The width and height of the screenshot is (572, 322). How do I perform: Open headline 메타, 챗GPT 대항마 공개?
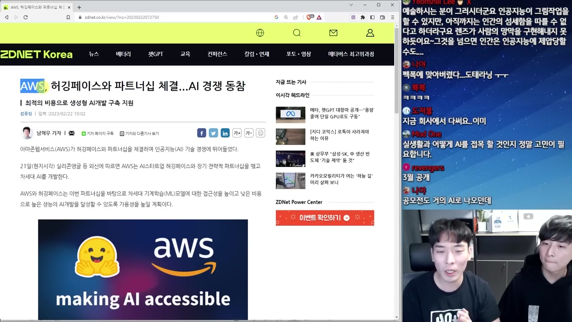coord(342,113)
